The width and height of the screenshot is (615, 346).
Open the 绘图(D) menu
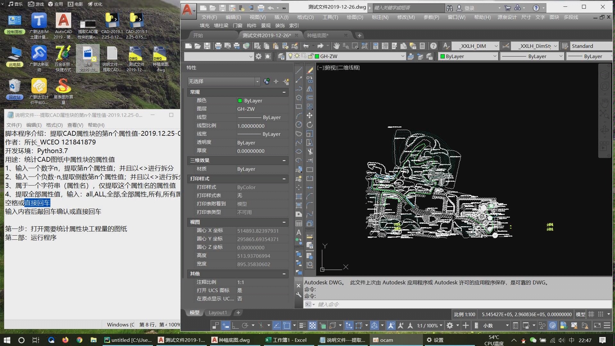click(355, 17)
